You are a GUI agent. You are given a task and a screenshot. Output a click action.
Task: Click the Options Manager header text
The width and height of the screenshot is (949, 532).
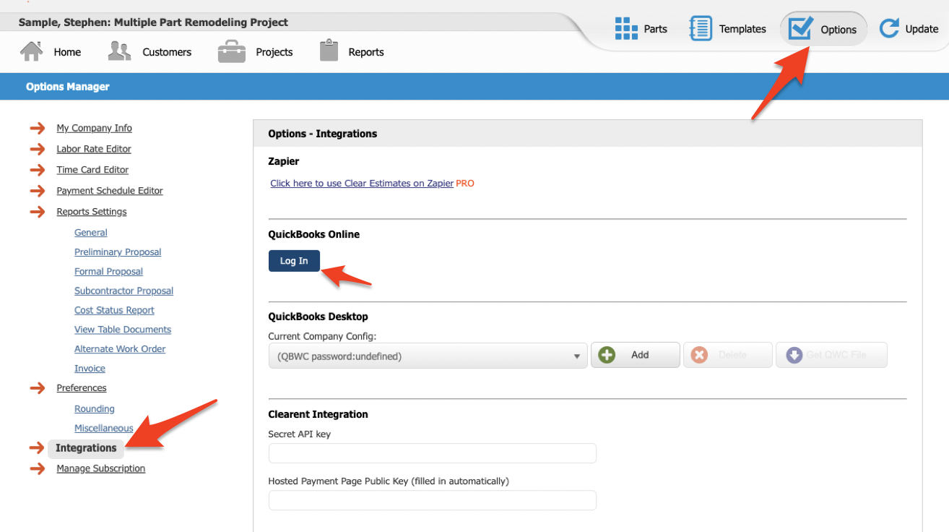(x=68, y=87)
